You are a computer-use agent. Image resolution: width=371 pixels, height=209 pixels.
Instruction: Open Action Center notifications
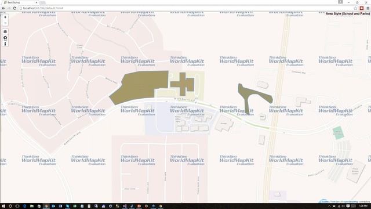point(348,206)
